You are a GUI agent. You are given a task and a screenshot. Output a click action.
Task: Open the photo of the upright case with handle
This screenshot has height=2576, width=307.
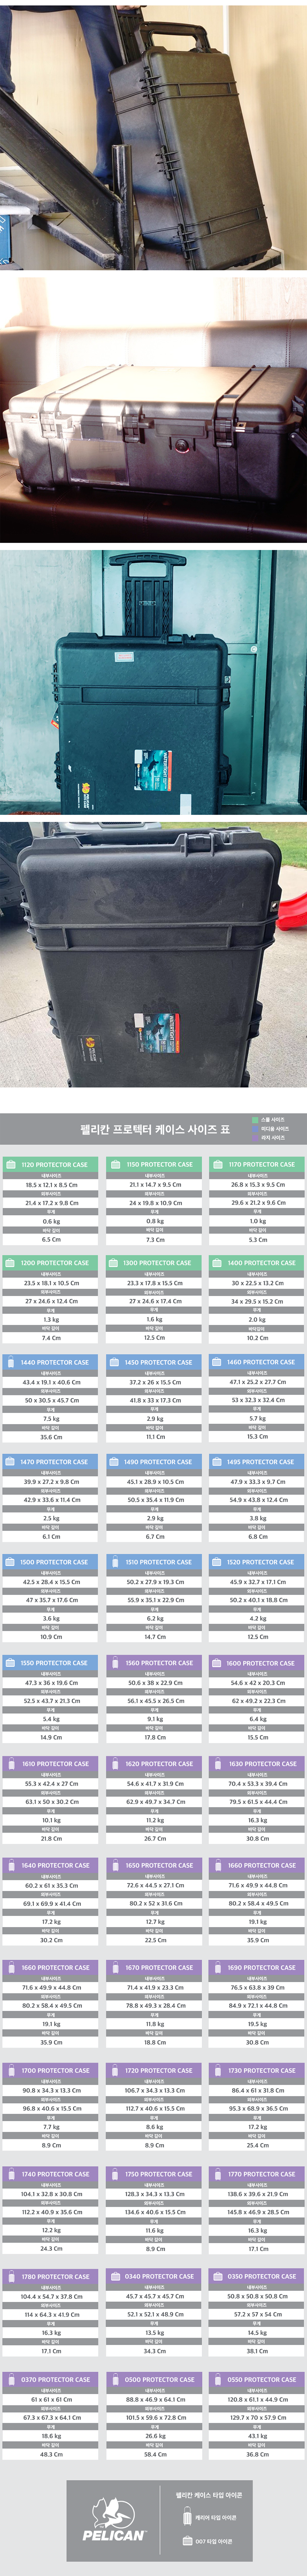[x=153, y=682]
